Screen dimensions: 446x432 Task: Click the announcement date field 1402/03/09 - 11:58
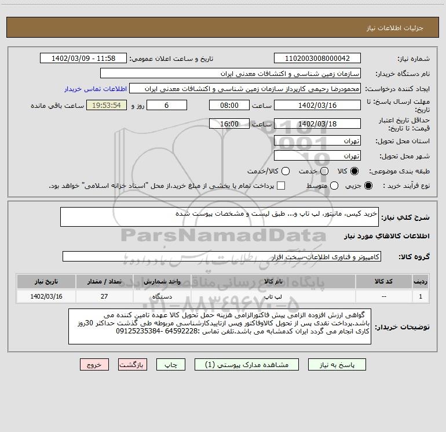(x=83, y=59)
